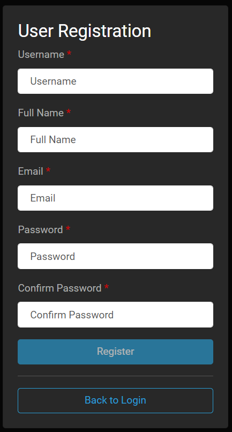
Task: Click red asterisk after Confirm Password label
Action: point(107,287)
